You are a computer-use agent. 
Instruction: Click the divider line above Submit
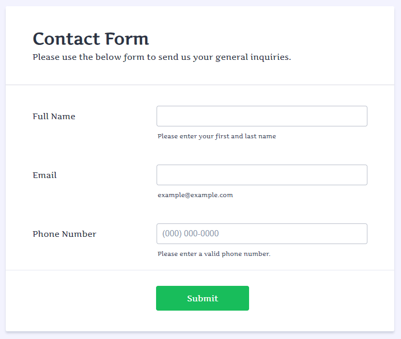199,270
